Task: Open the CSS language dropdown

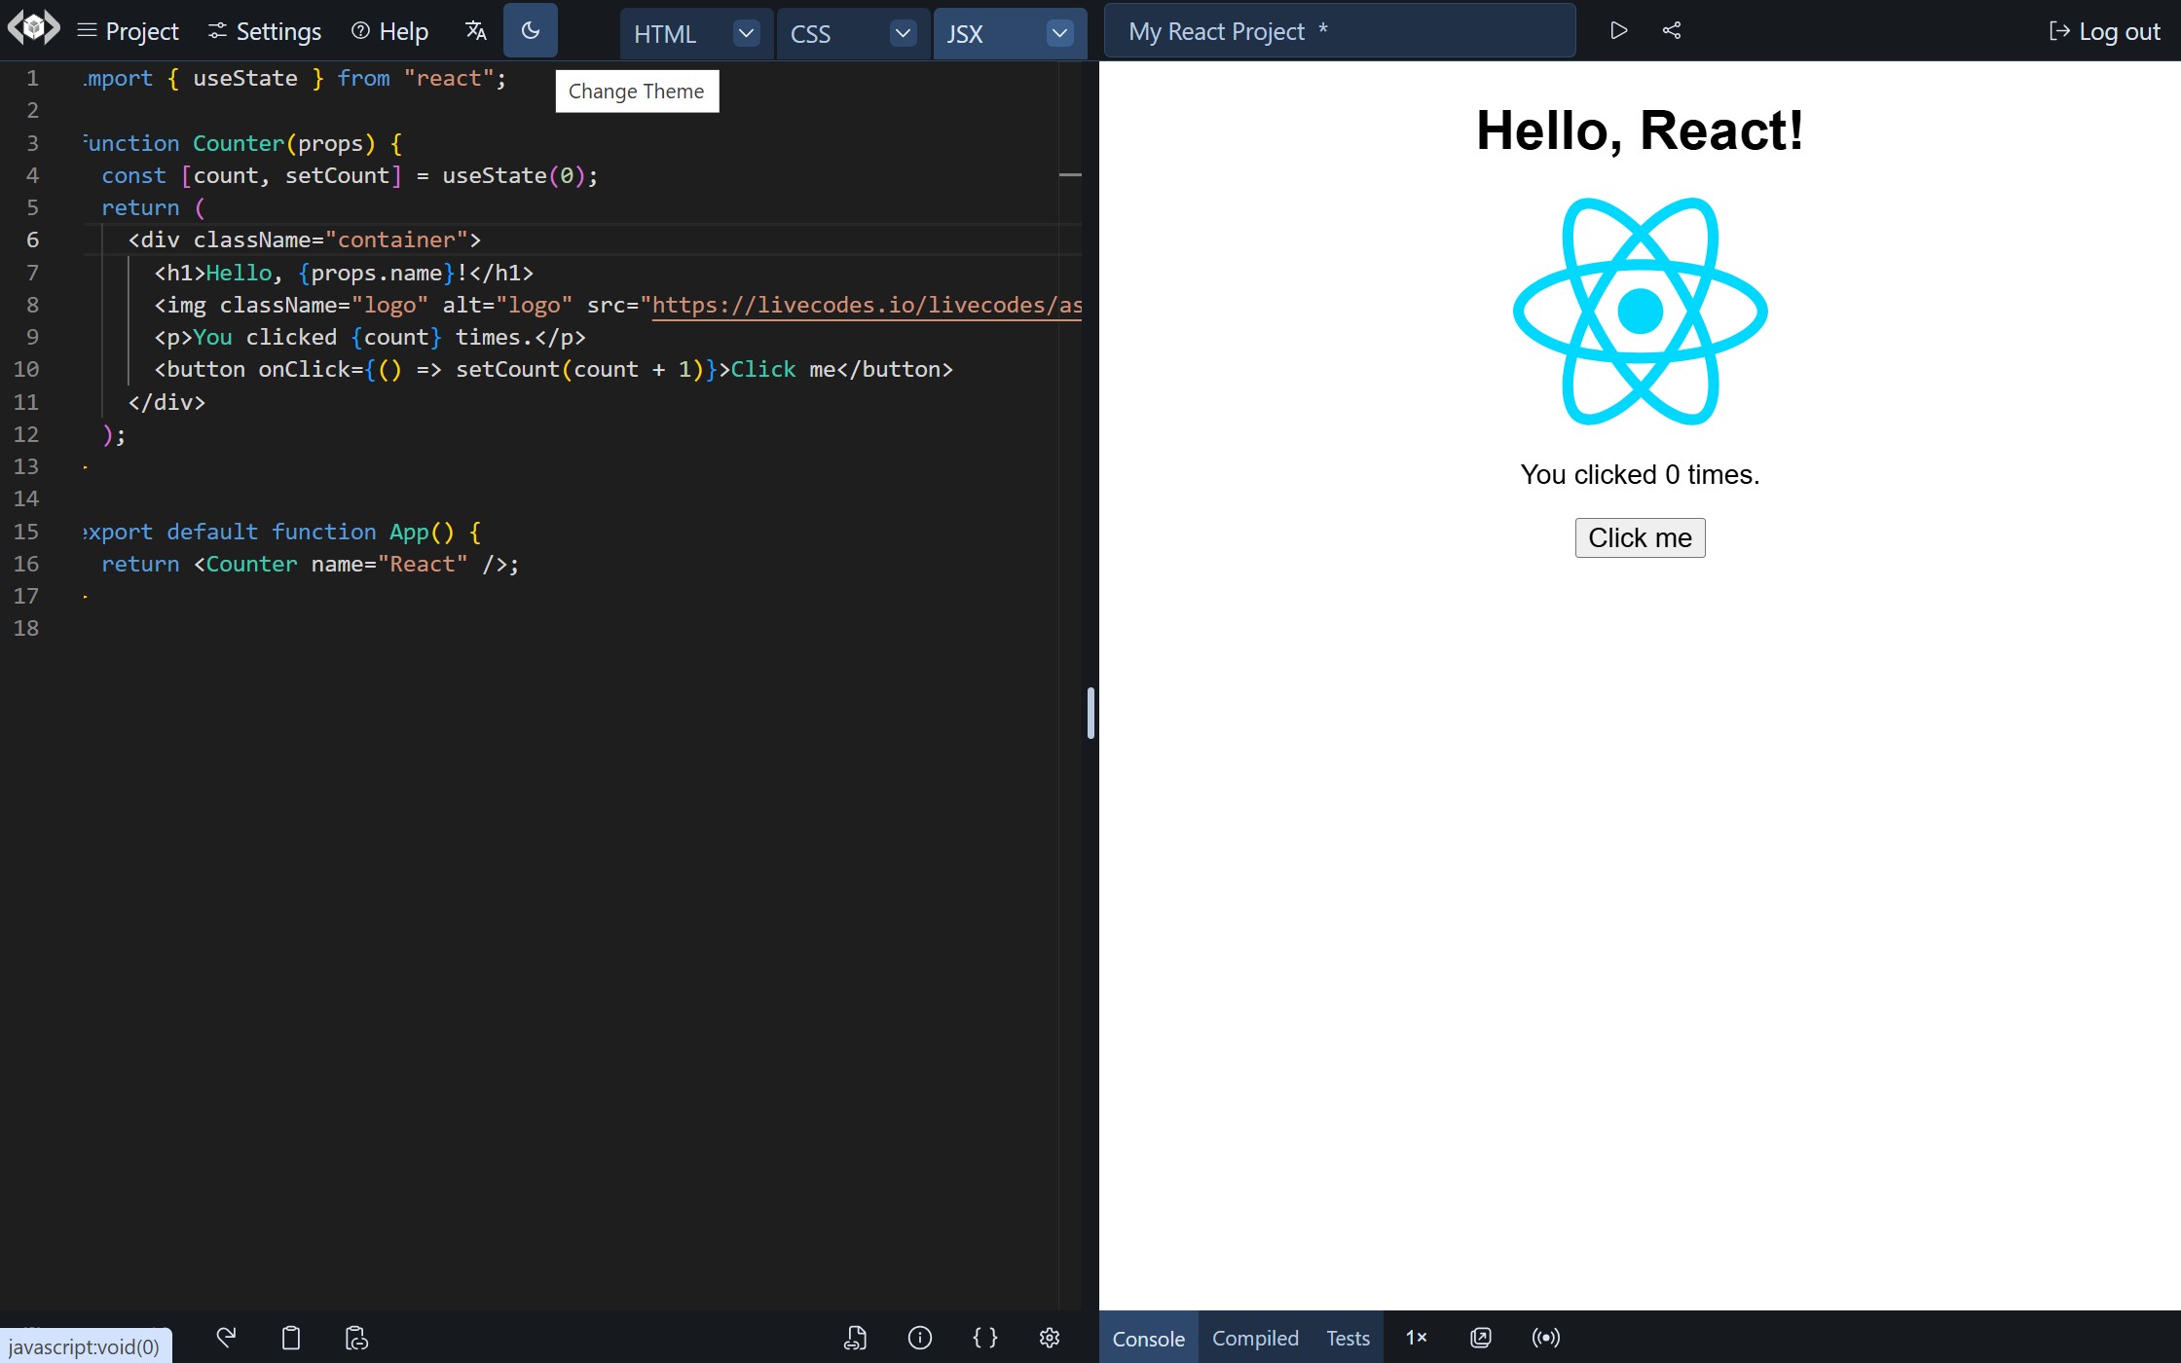Action: point(902,32)
